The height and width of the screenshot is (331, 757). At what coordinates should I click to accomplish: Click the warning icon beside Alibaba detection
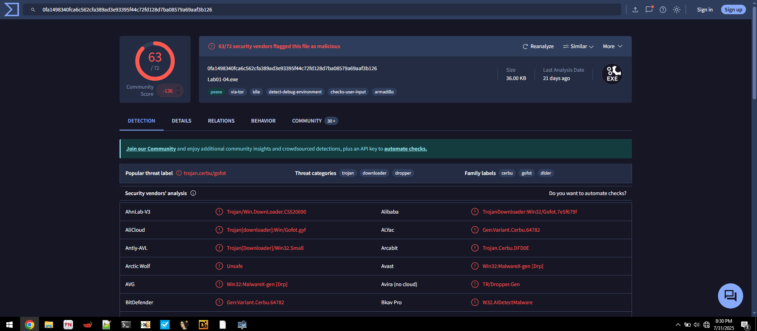(475, 212)
